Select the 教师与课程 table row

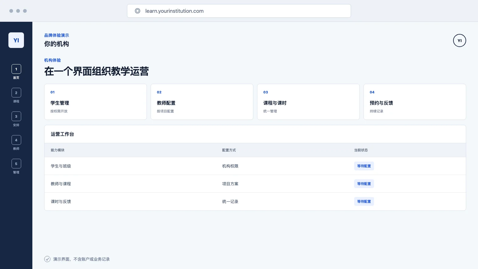pos(255,184)
